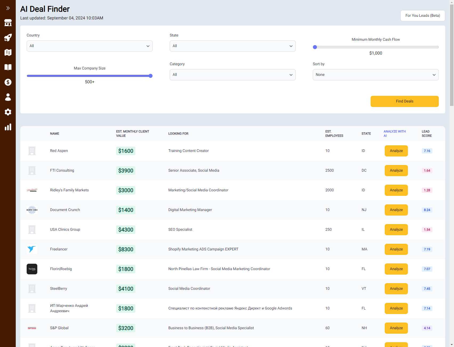Click the Max Company Size slider handle
454x347 pixels.
[x=151, y=76]
